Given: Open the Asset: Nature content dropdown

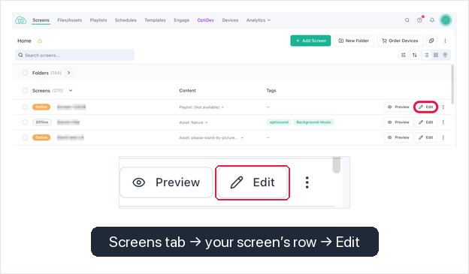Looking at the screenshot, I should 193,122.
